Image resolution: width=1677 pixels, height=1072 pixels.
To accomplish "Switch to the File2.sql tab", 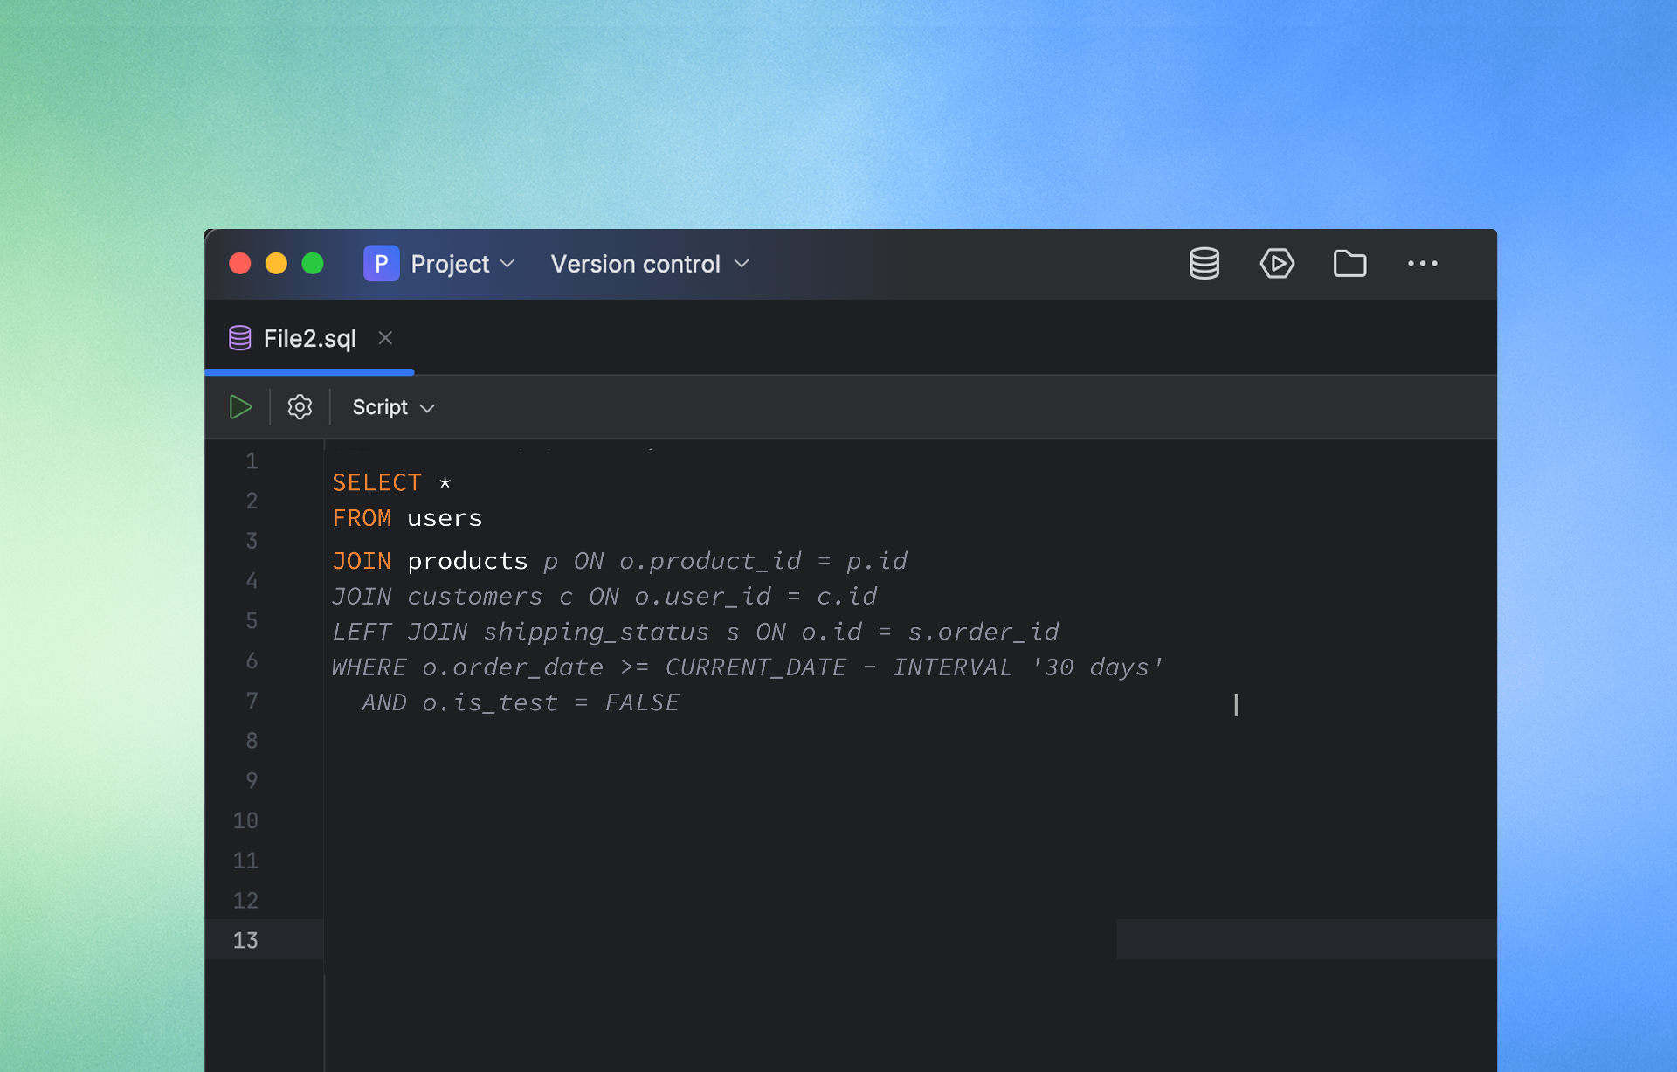I will [309, 338].
